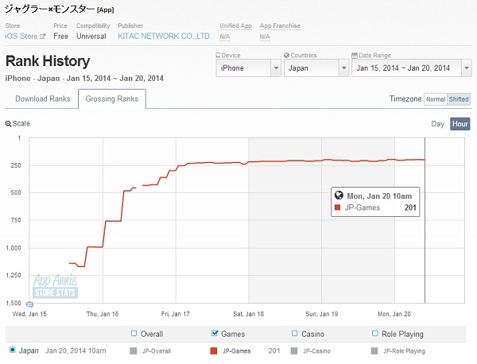Screen dimensions: 477x364
Task: Enable the Overall category checkbox
Action: [134, 333]
